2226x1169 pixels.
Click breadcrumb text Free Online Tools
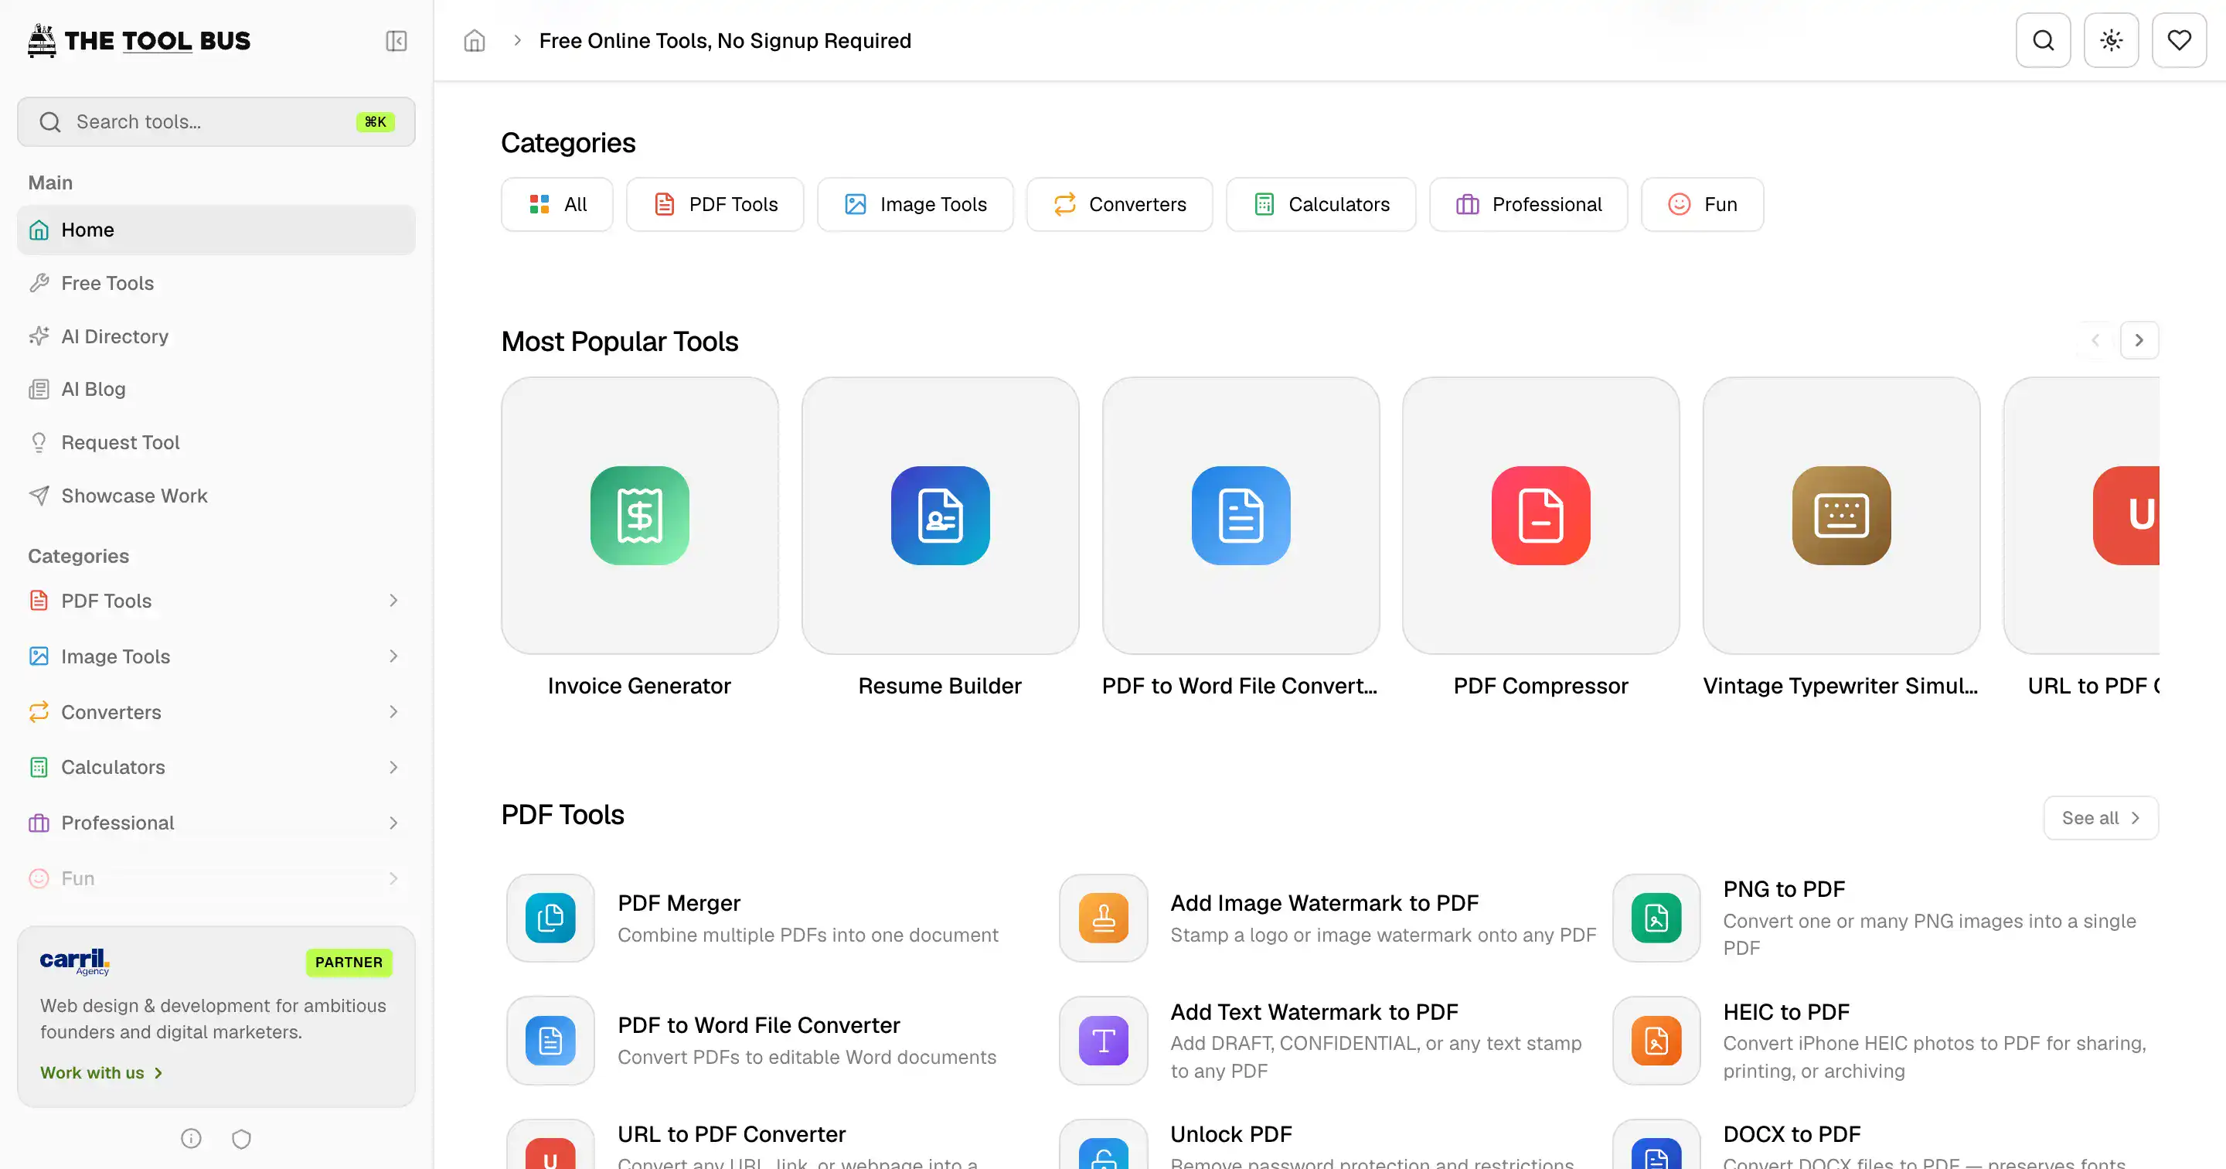click(x=725, y=41)
